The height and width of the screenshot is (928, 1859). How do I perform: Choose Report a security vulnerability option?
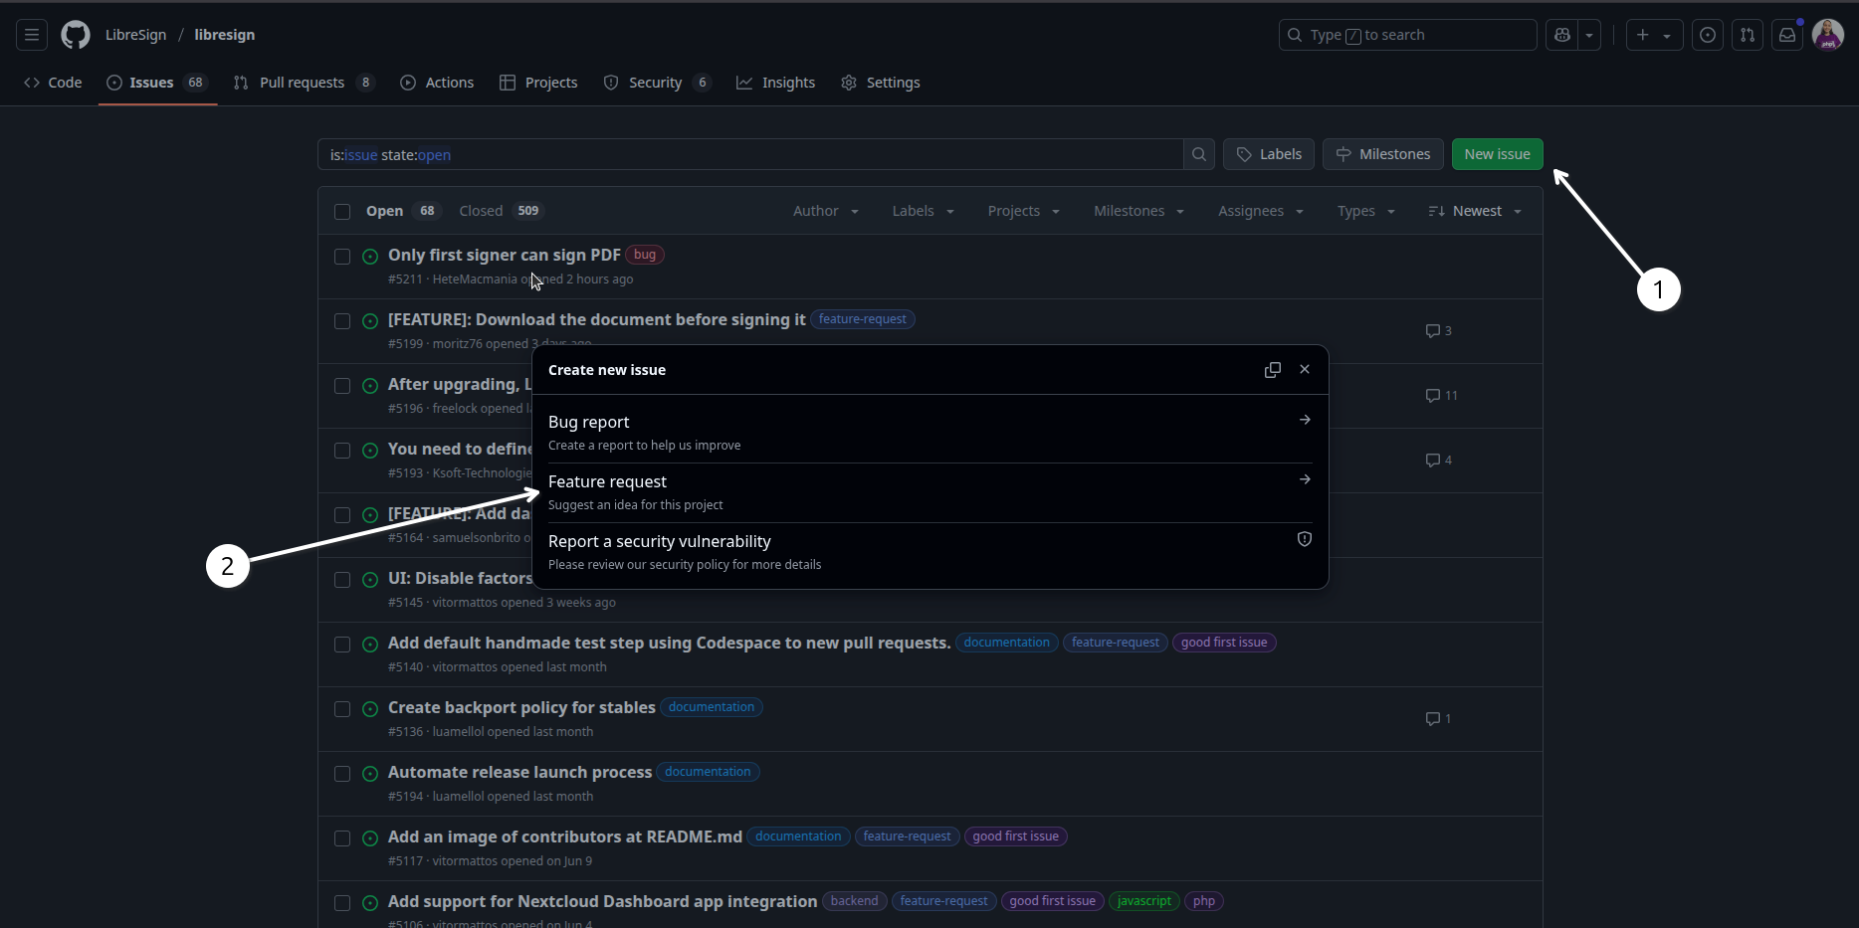[x=930, y=552]
